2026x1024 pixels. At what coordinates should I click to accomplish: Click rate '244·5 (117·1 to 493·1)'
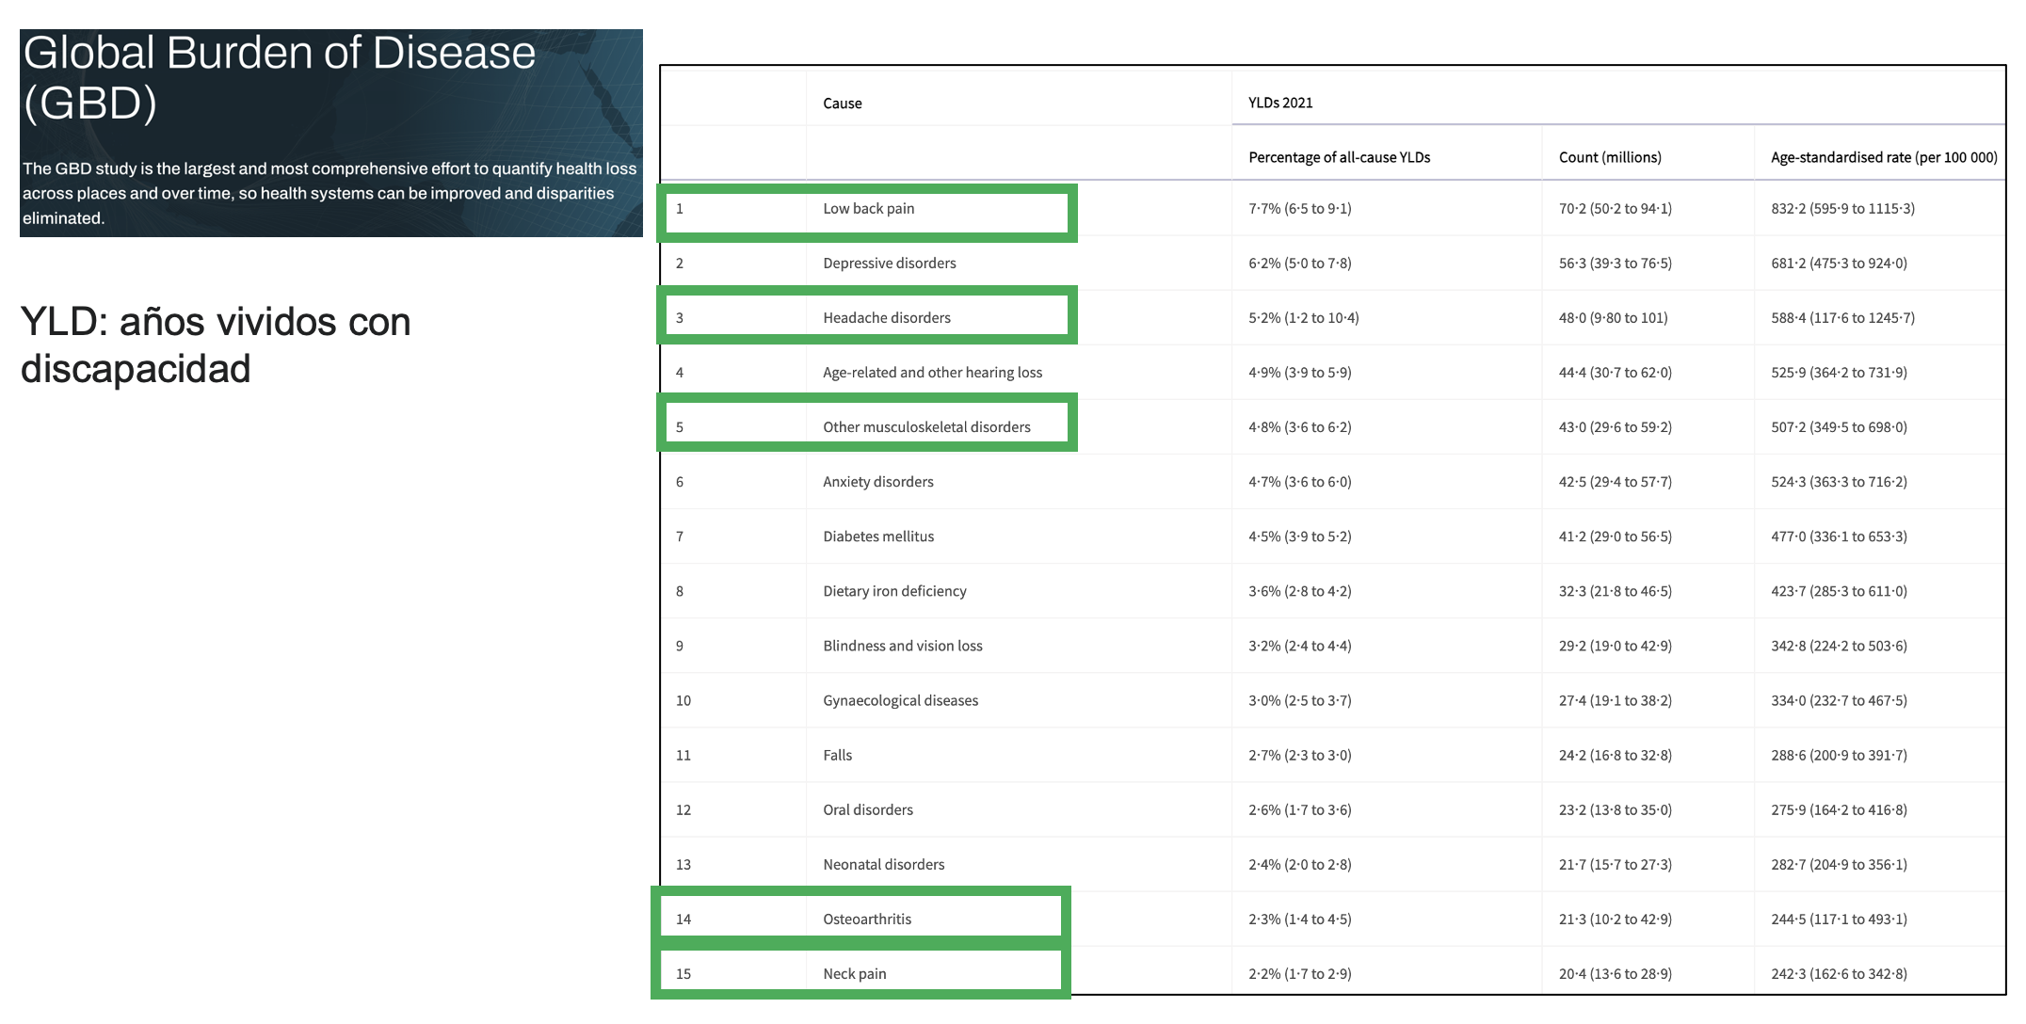[1839, 919]
